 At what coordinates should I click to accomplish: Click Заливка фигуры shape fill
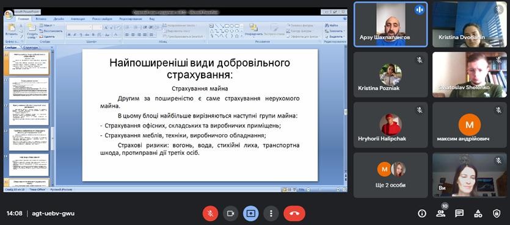click(300, 26)
